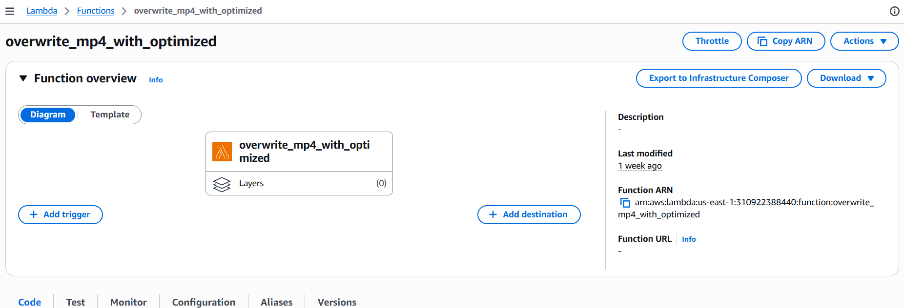Go to Functions breadcrumb link

click(x=96, y=11)
